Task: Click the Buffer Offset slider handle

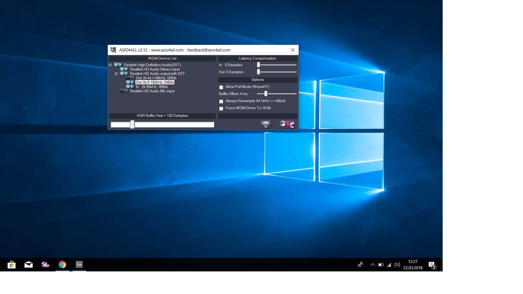Action: [266, 94]
